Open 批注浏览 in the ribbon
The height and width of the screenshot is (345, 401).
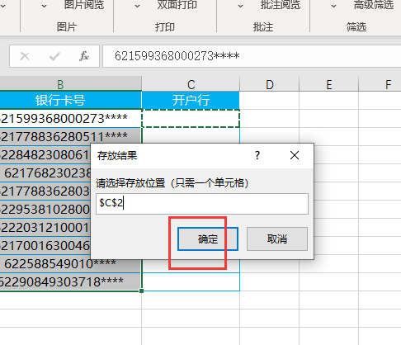click(281, 5)
